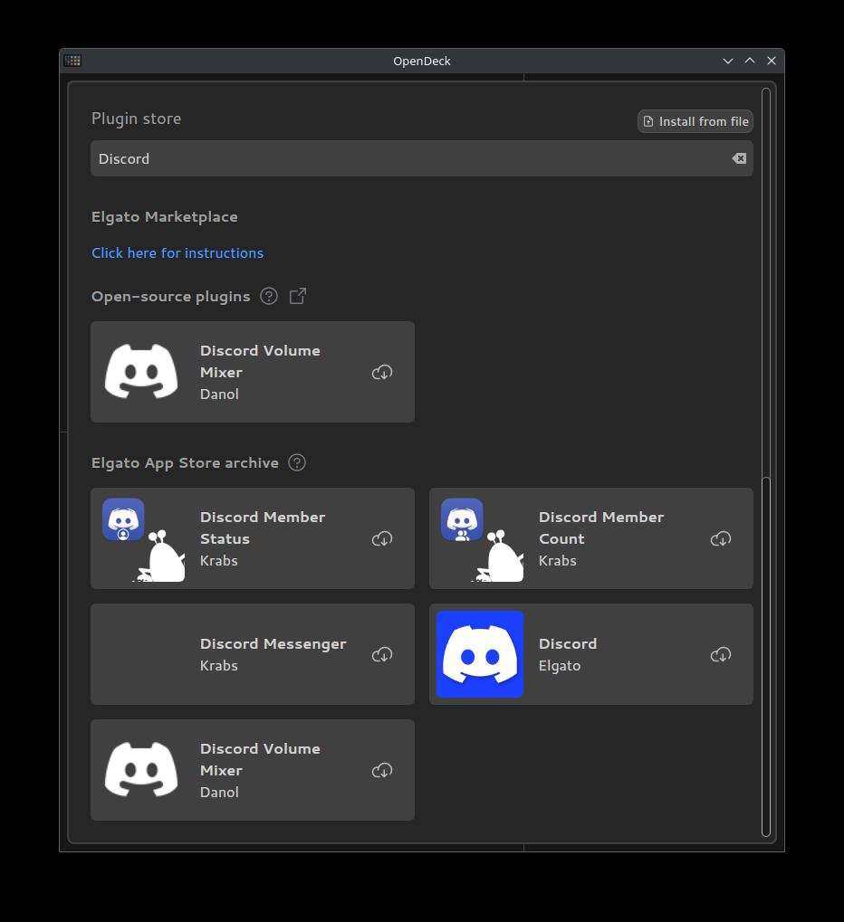This screenshot has width=844, height=922.
Task: Download the Elgato Discord plugin
Action: (721, 654)
